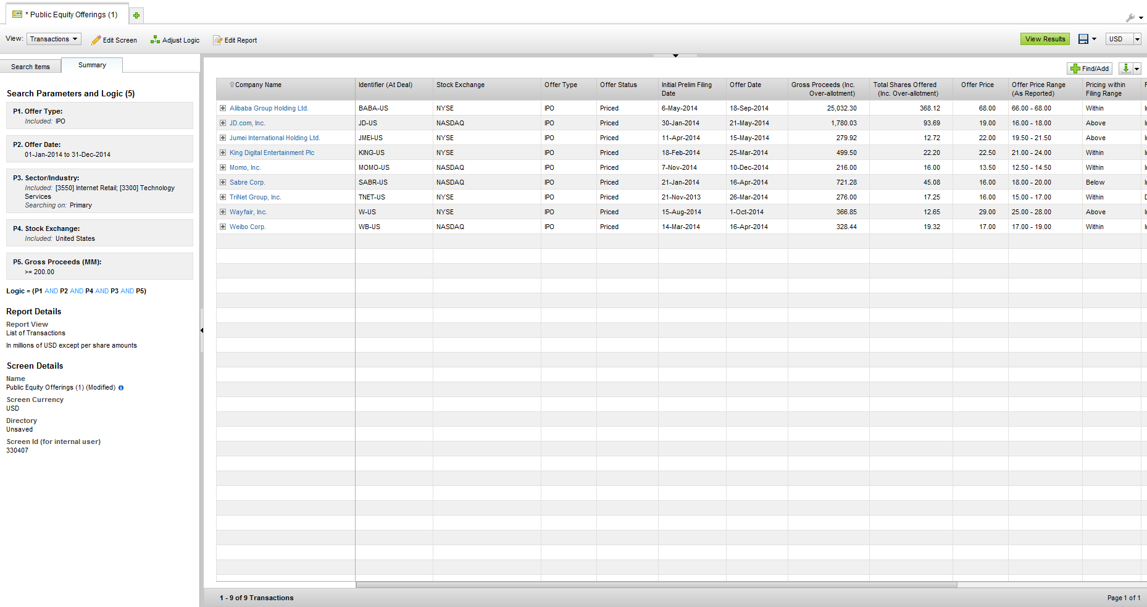The height and width of the screenshot is (607, 1147).
Task: Open the Jumei International Holding Ltd. link
Action: [x=275, y=138]
